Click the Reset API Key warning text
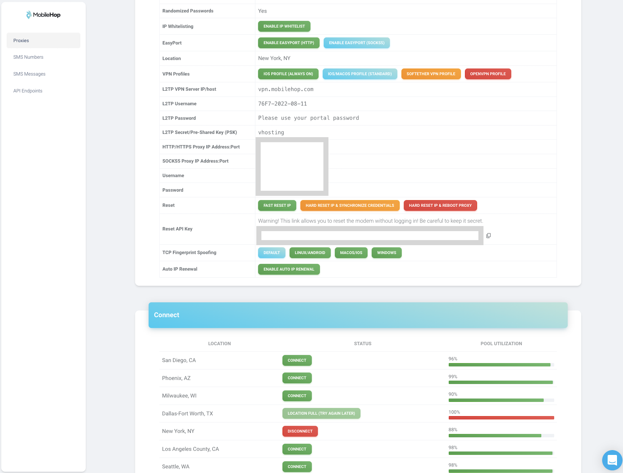 pos(371,221)
